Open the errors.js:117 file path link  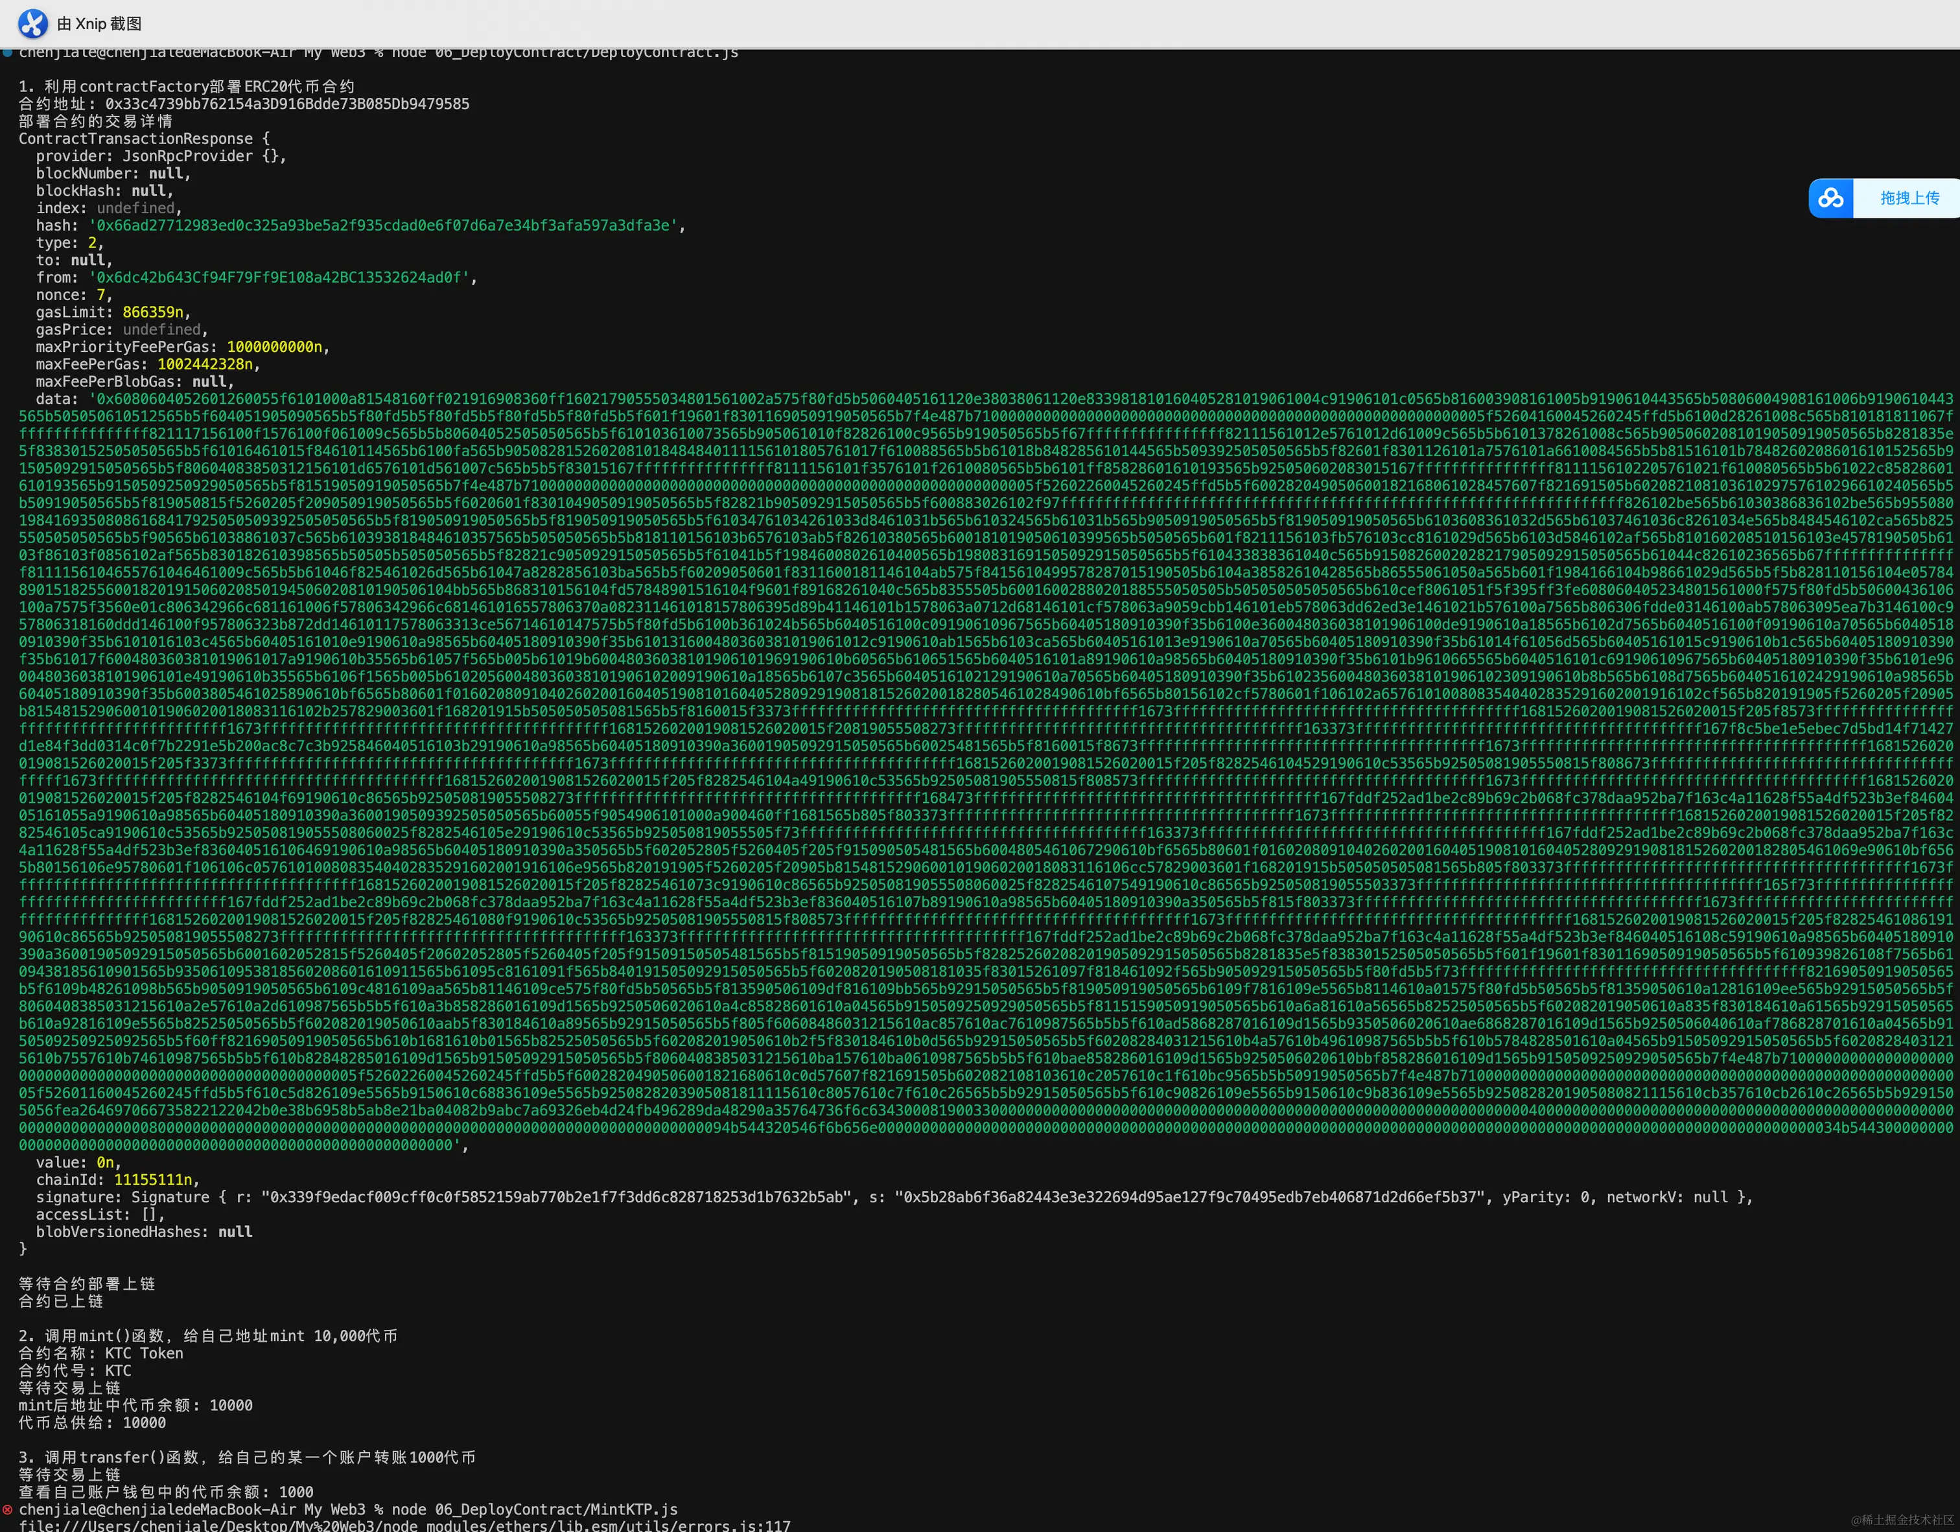(404, 1525)
